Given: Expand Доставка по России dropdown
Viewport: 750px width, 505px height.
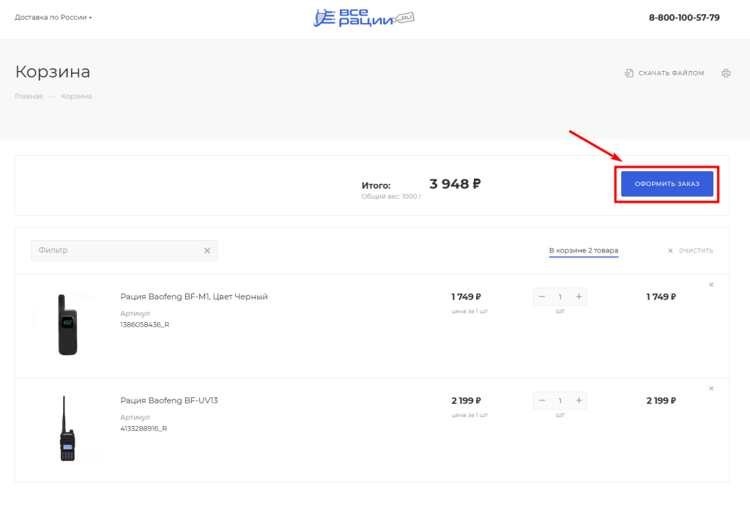Looking at the screenshot, I should 53,18.
